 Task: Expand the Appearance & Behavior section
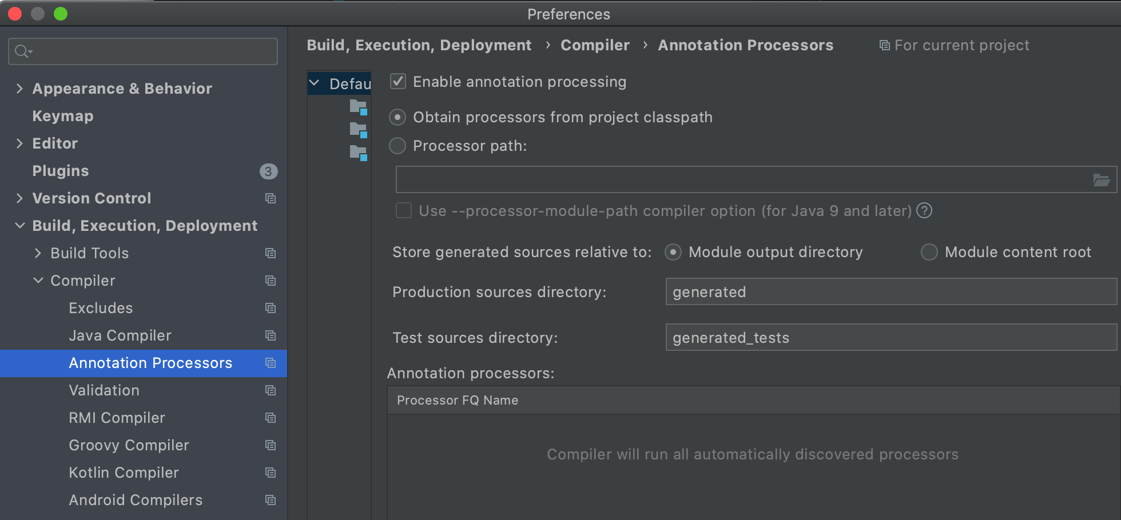pyautogui.click(x=20, y=89)
